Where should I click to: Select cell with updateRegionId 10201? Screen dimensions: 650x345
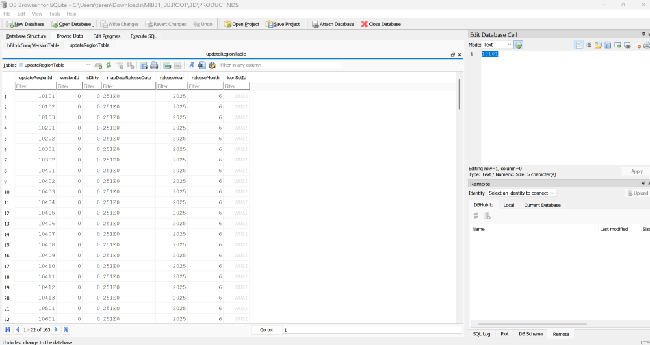pos(35,128)
